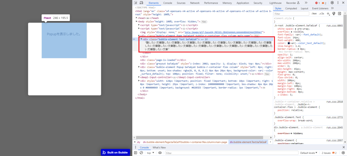Open the Lighthouse tab
This screenshot has height=156, width=347.
[x=275, y=3]
